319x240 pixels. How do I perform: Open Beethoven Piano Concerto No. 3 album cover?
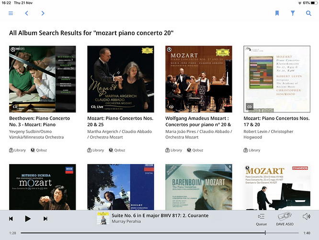point(43,79)
